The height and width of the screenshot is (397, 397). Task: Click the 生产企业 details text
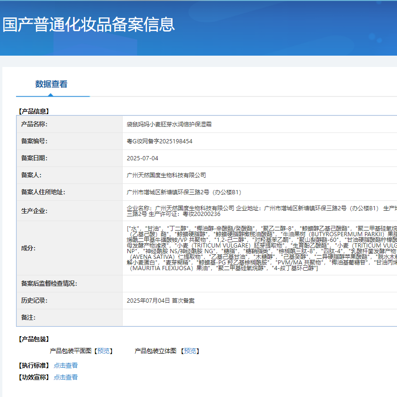[x=259, y=211]
